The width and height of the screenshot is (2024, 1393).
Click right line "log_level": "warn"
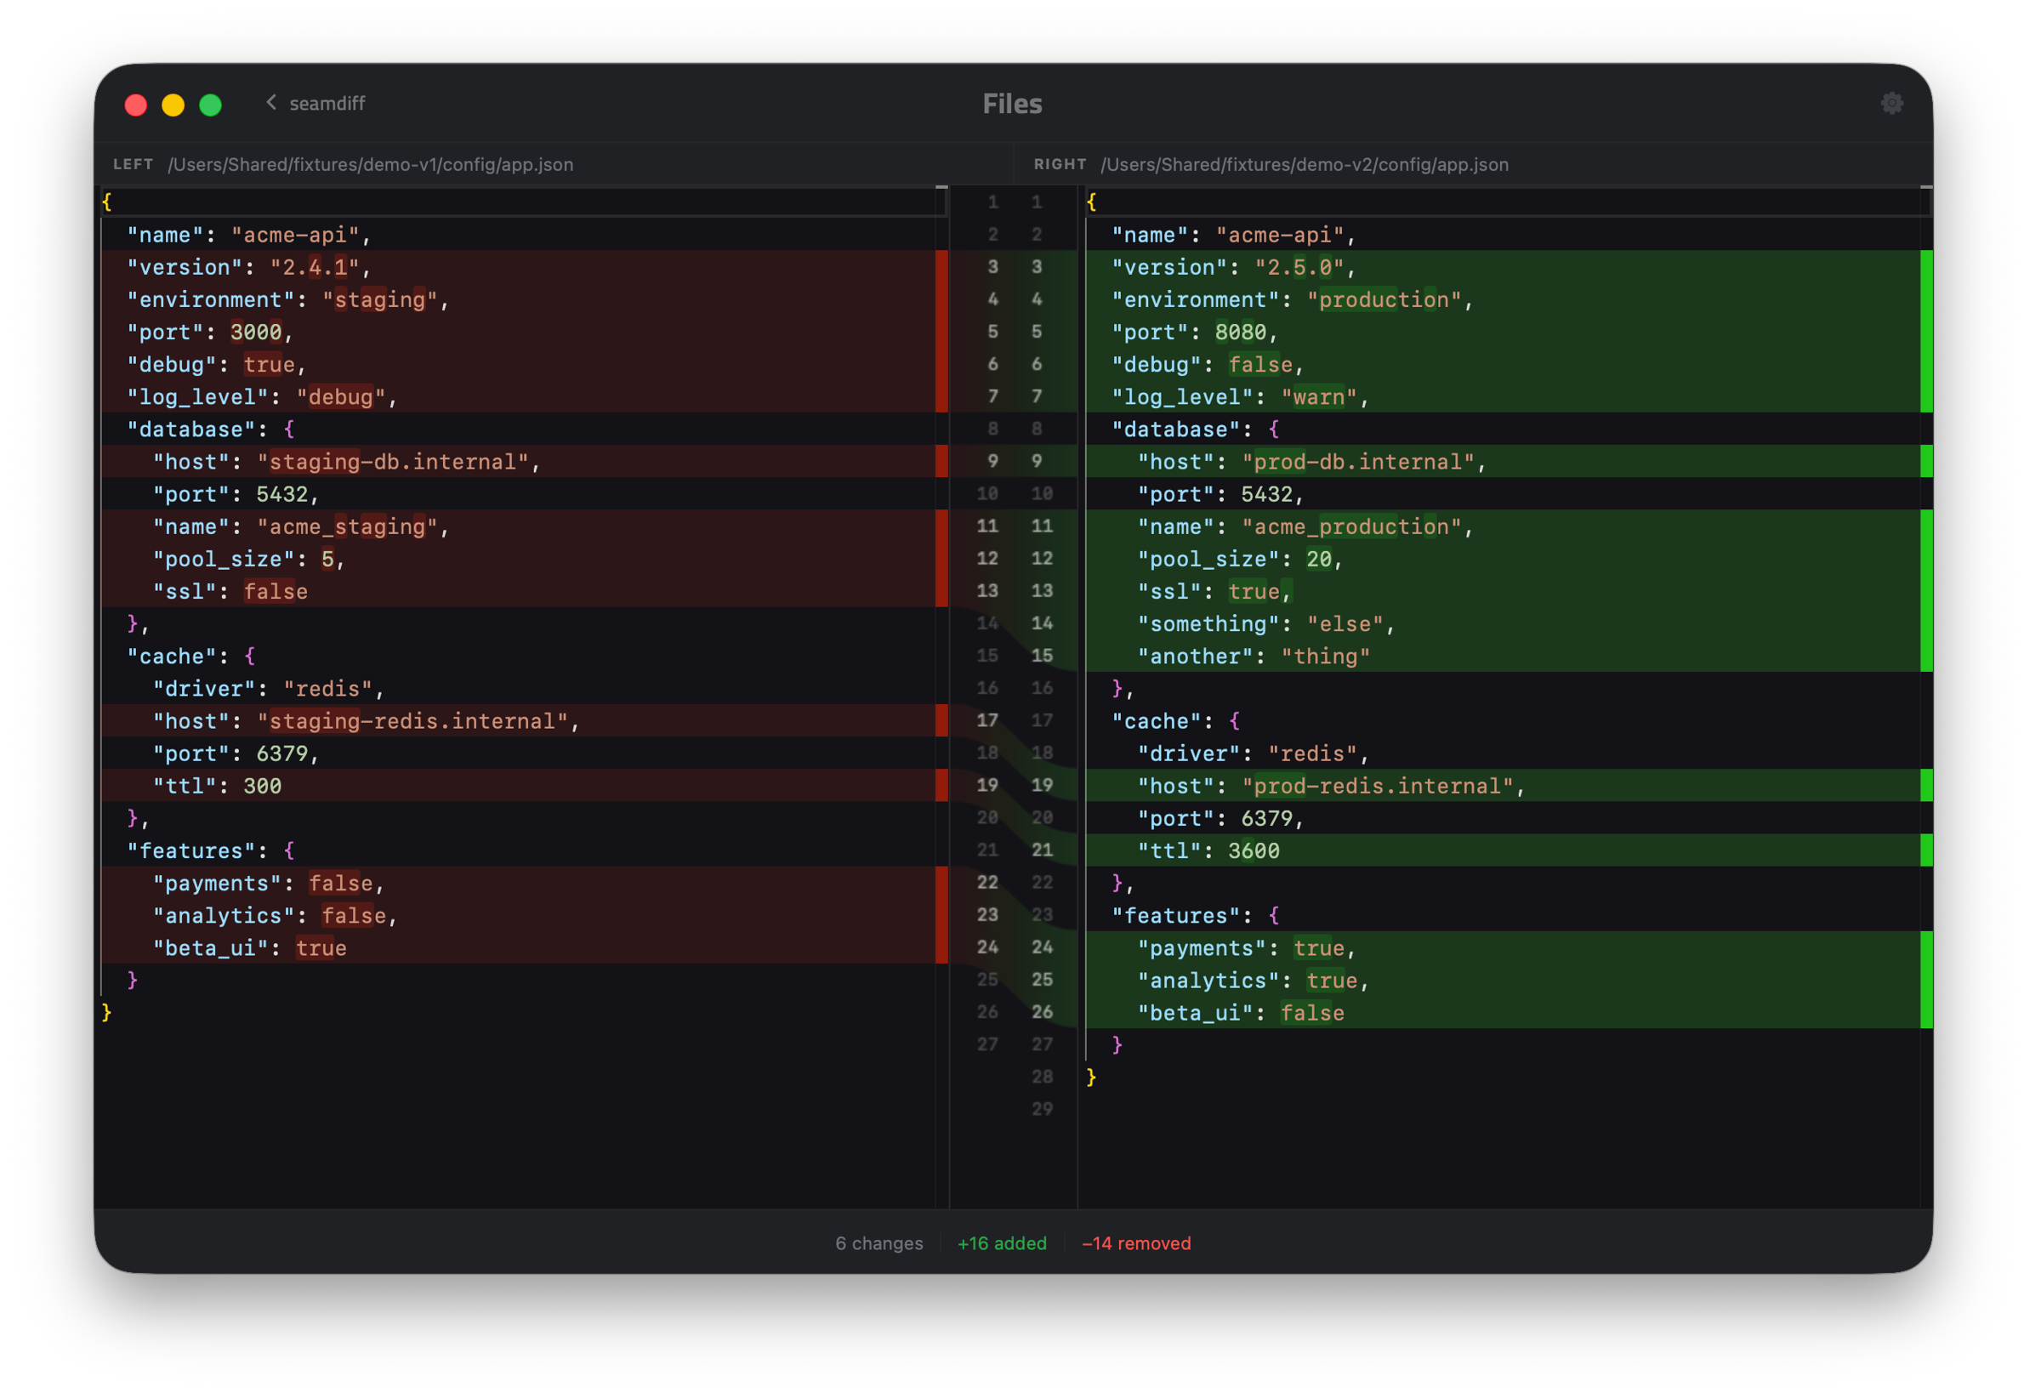click(1502, 396)
